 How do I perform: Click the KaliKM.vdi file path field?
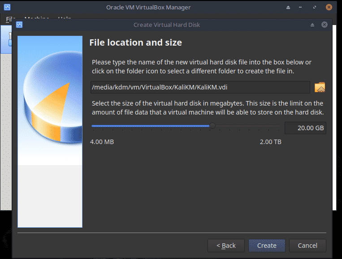click(x=200, y=87)
